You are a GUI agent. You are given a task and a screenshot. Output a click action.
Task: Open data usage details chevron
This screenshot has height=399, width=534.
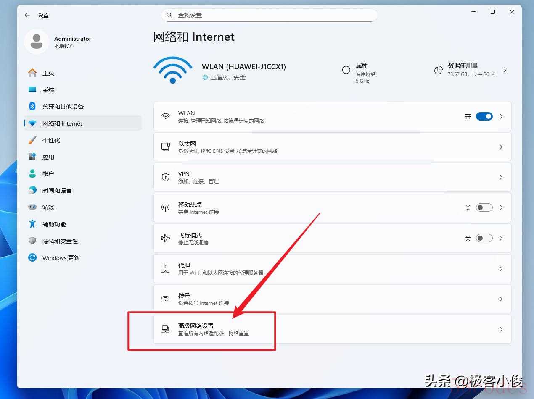coord(505,70)
